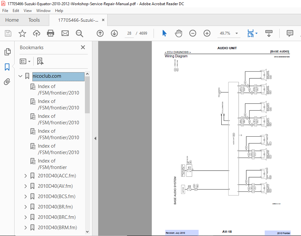Expand the 2010D40(ACC.fm) bookmark
The width and height of the screenshot is (301, 236).
click(26, 176)
